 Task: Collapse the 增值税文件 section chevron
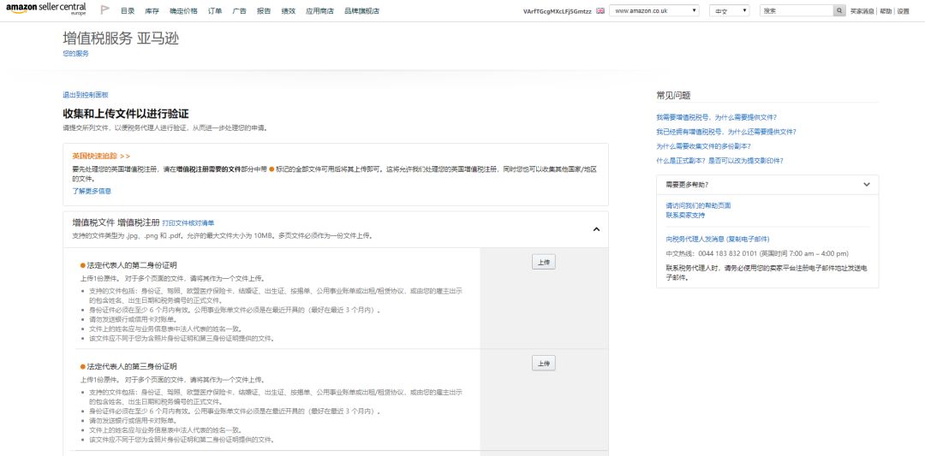tap(596, 229)
